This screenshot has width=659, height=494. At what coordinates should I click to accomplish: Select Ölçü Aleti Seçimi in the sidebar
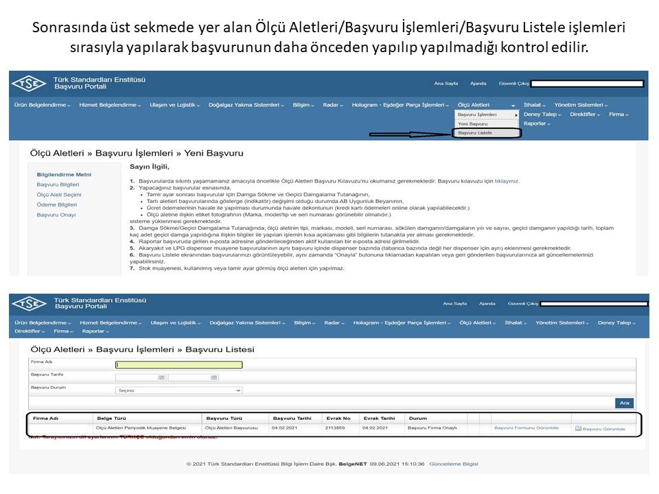coord(58,195)
